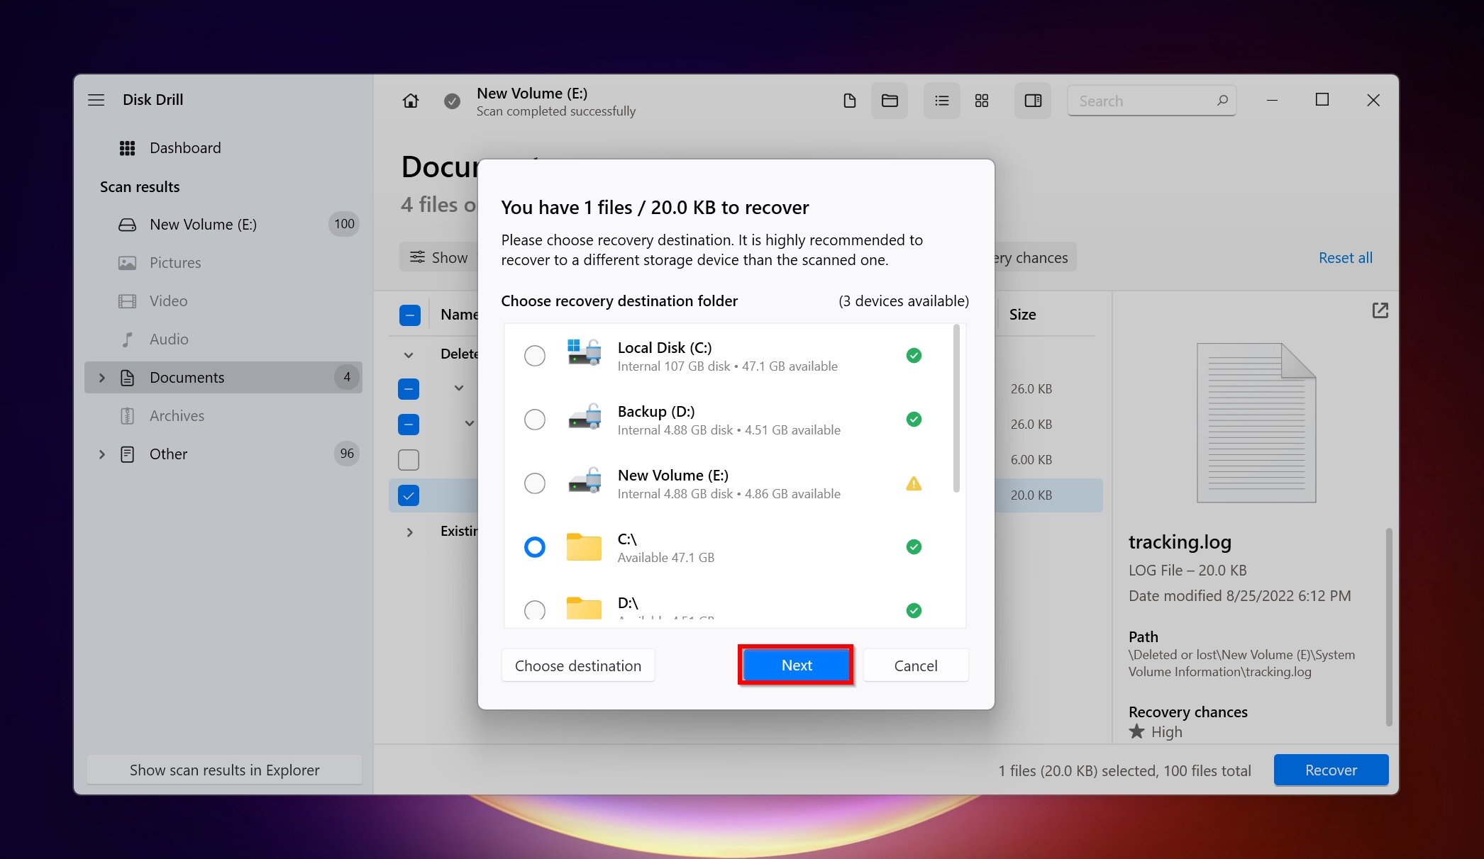Open Audio scan results
The height and width of the screenshot is (859, 1484).
click(169, 339)
